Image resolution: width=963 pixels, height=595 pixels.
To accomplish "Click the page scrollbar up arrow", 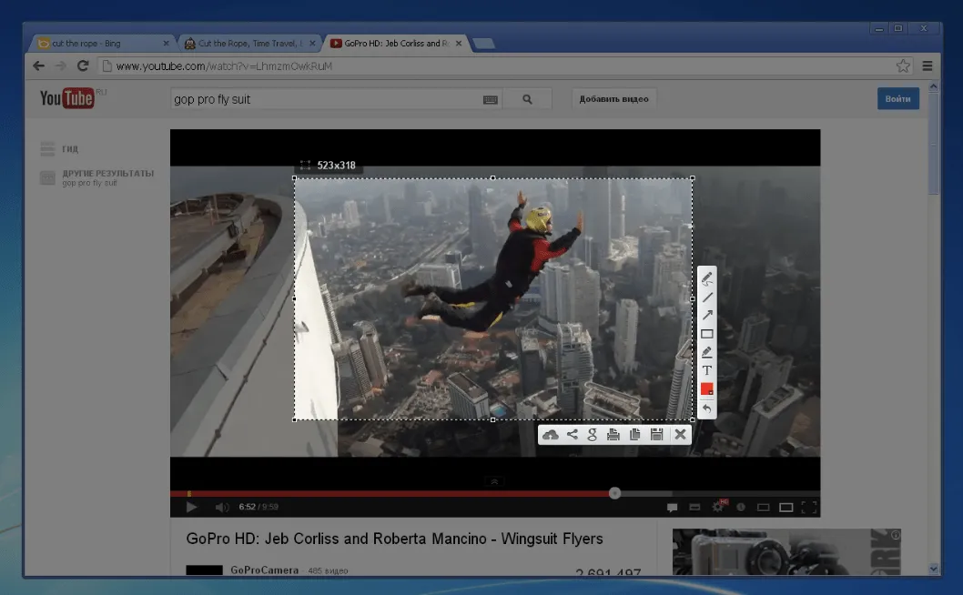I will pyautogui.click(x=934, y=87).
